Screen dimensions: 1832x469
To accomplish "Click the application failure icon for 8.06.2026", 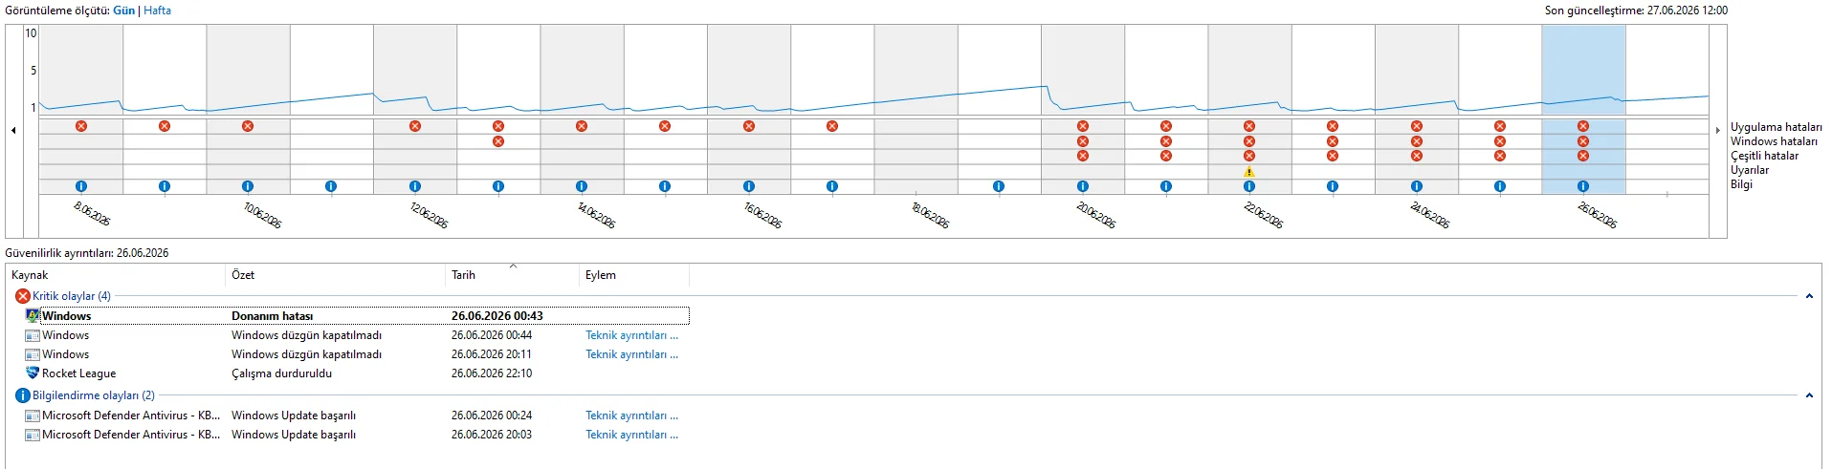I will pos(81,126).
